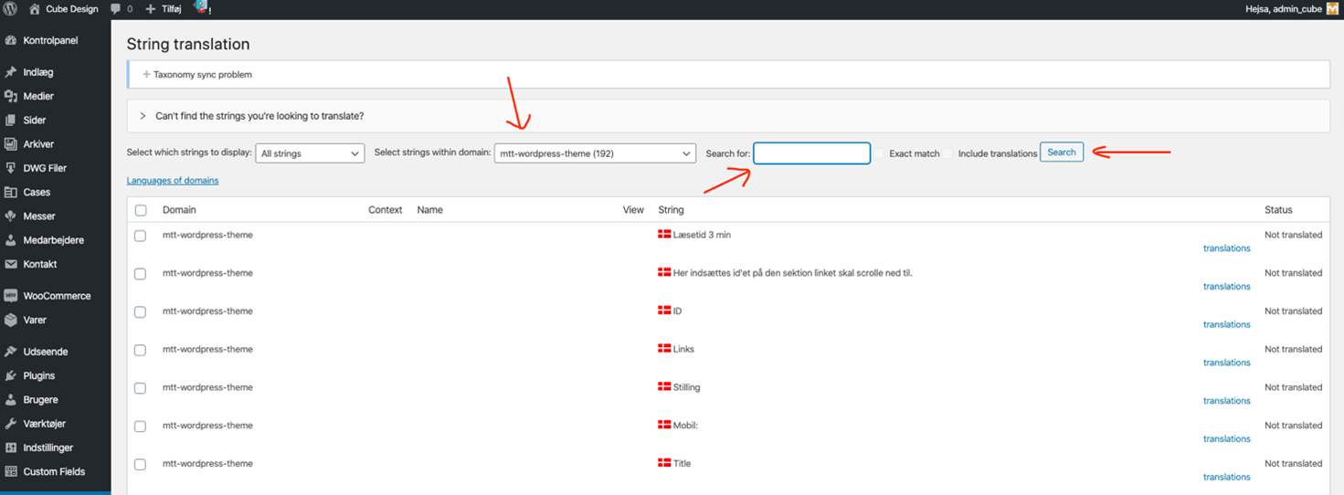Viewport: 1344px width, 495px height.
Task: Open the Languages of domains link
Action: click(173, 181)
